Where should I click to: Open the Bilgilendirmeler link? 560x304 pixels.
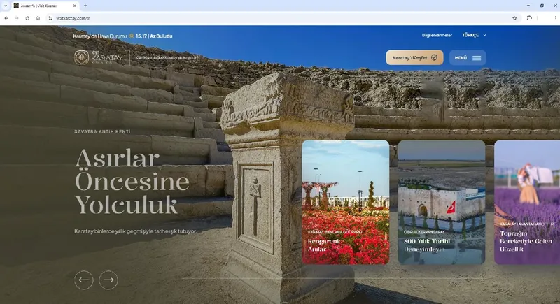[437, 35]
